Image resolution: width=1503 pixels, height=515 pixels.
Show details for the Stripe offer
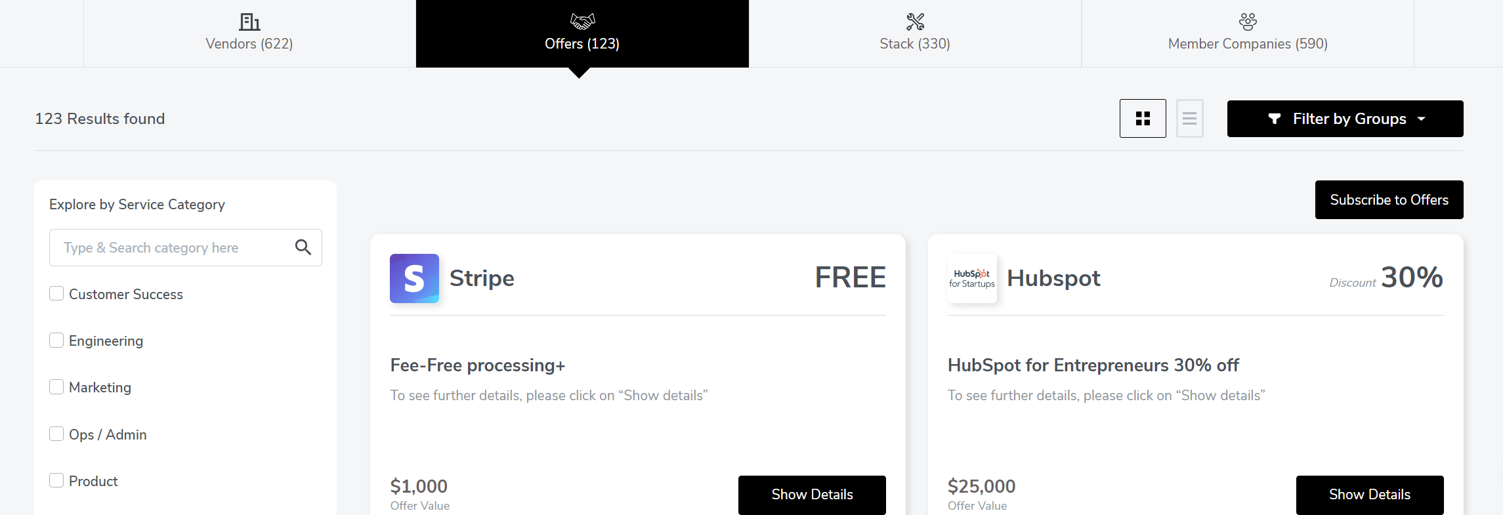(812, 495)
